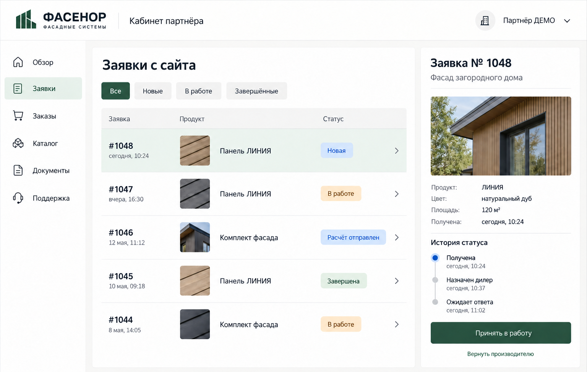
Task: Open Документы from the sidebar
Action: 43,171
